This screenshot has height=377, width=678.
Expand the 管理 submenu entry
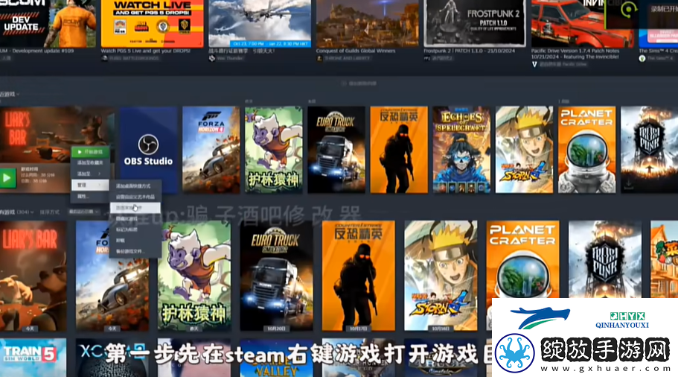(90, 185)
